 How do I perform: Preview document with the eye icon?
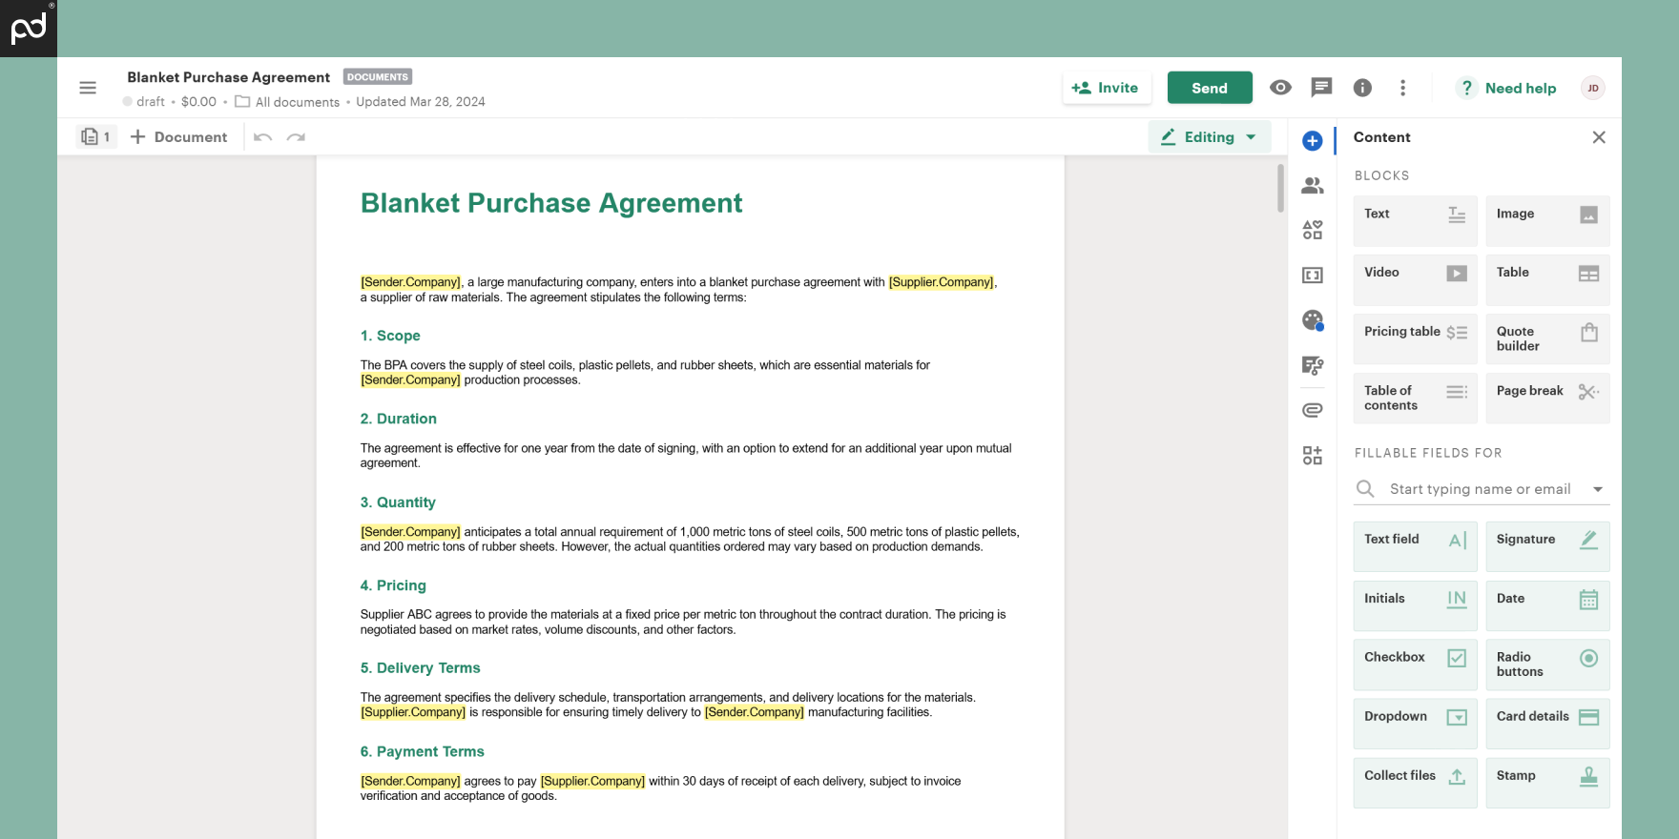[x=1280, y=88]
